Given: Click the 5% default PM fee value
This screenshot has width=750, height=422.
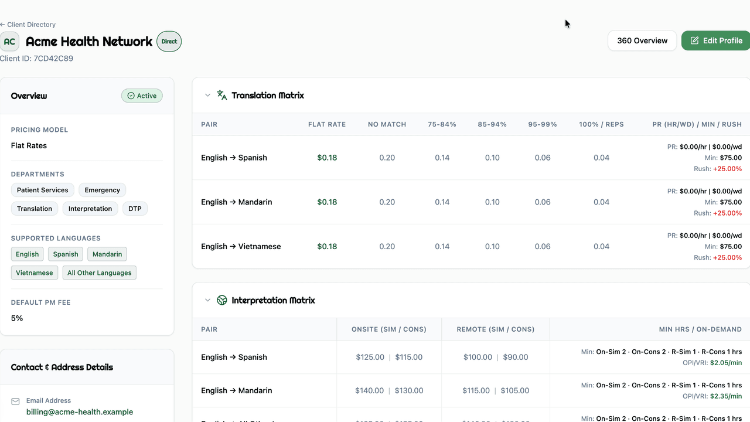Looking at the screenshot, I should [x=17, y=318].
